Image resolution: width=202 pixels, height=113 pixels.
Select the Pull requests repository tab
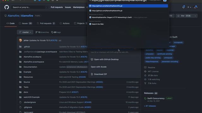point(46,23)
